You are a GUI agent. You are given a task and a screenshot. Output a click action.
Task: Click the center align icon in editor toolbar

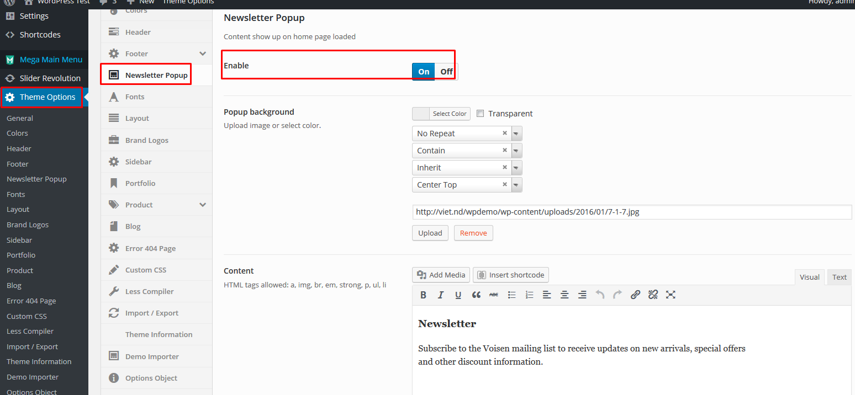pos(564,295)
